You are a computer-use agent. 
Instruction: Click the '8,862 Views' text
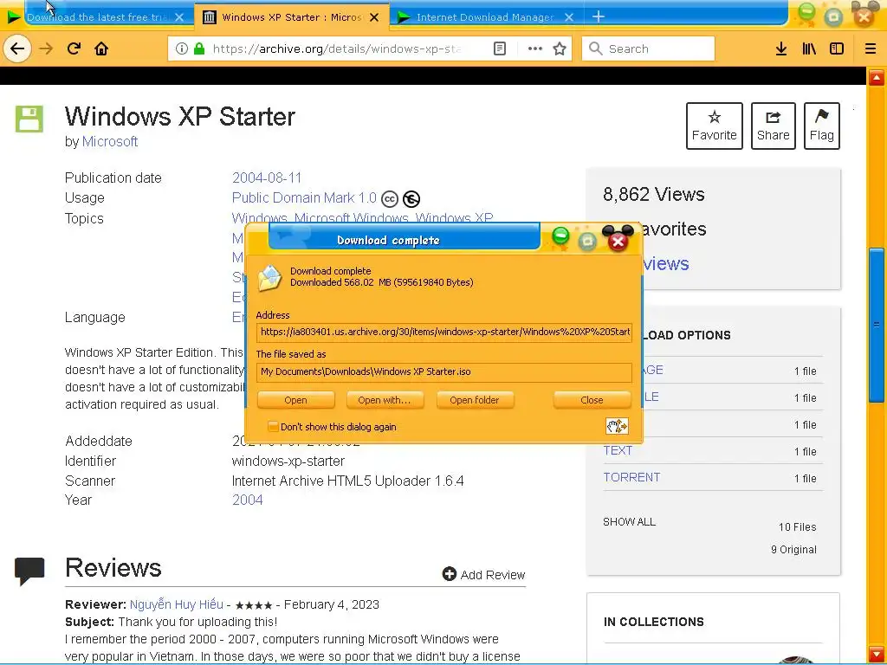(x=654, y=195)
